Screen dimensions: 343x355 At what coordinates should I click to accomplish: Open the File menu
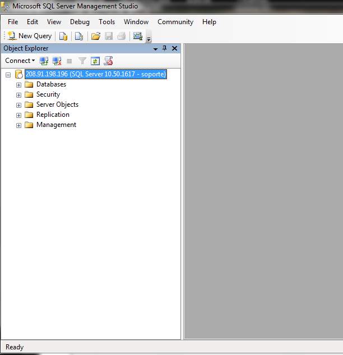point(13,22)
